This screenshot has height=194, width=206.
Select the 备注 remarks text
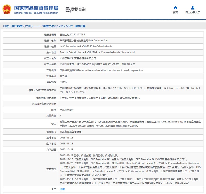[x=130, y=124]
